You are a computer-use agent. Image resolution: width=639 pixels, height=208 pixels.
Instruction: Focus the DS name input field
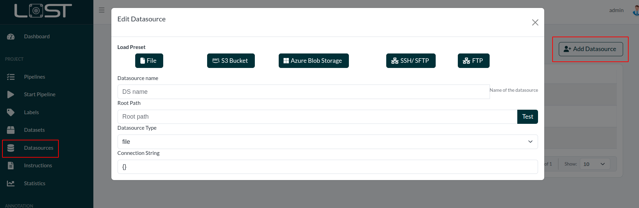tap(303, 92)
